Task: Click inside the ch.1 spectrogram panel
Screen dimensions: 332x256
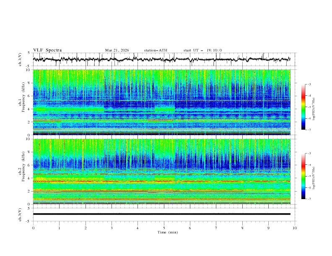Action: coord(161,102)
